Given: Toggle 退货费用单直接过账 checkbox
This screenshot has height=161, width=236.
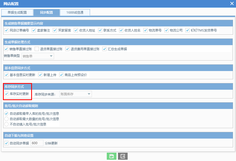Looking at the screenshot, I should [67, 49].
